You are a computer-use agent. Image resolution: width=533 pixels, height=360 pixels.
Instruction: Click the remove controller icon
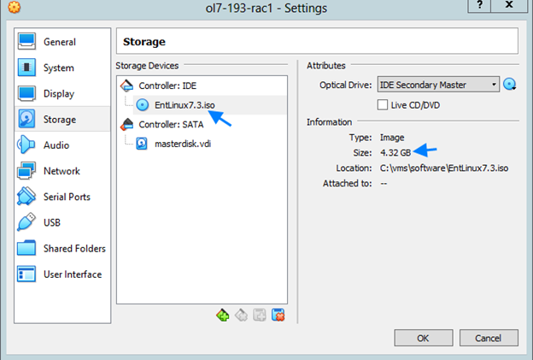[242, 315]
